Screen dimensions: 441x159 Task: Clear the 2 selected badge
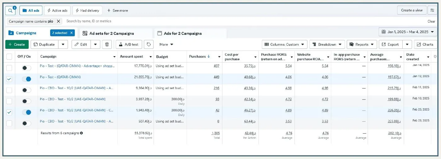coord(72,33)
